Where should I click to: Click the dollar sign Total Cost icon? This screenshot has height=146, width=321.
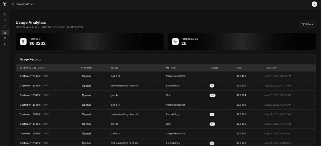tap(23, 42)
